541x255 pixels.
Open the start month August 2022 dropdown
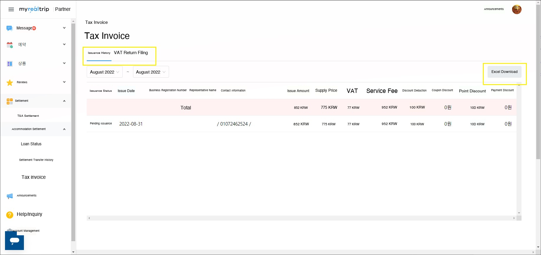click(x=104, y=72)
